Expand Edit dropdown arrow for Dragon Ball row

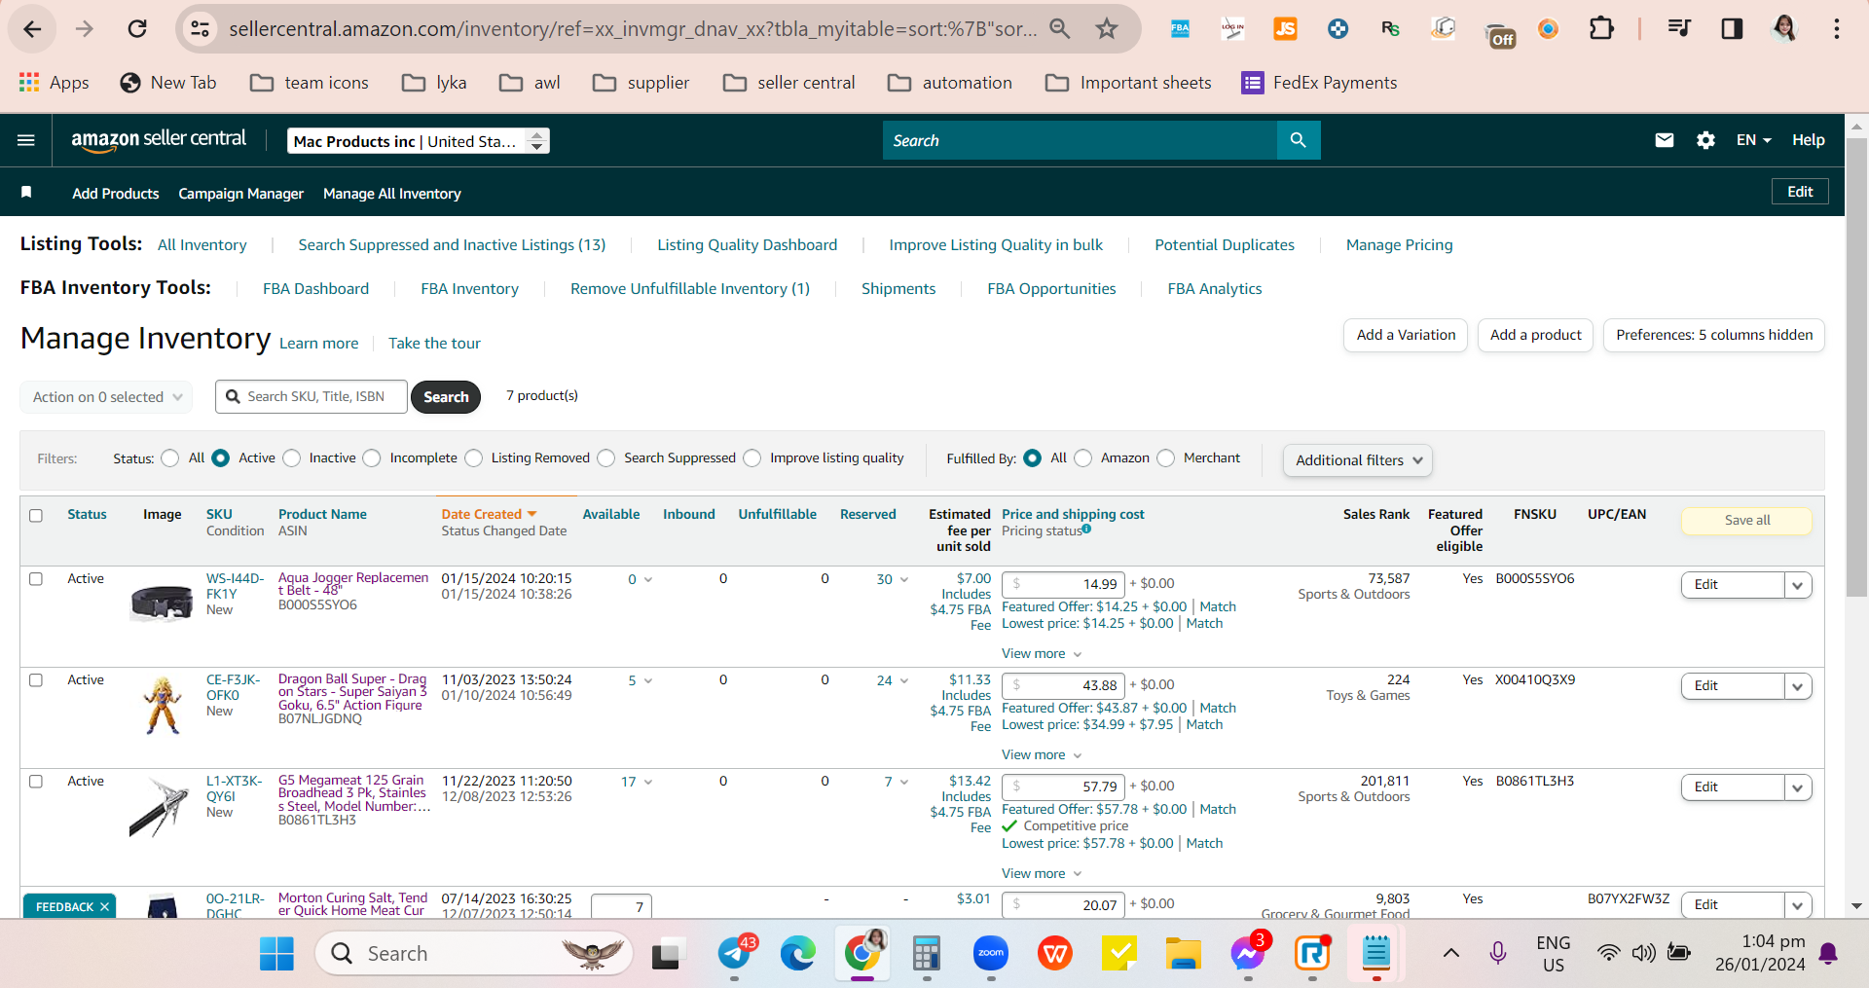pos(1798,686)
